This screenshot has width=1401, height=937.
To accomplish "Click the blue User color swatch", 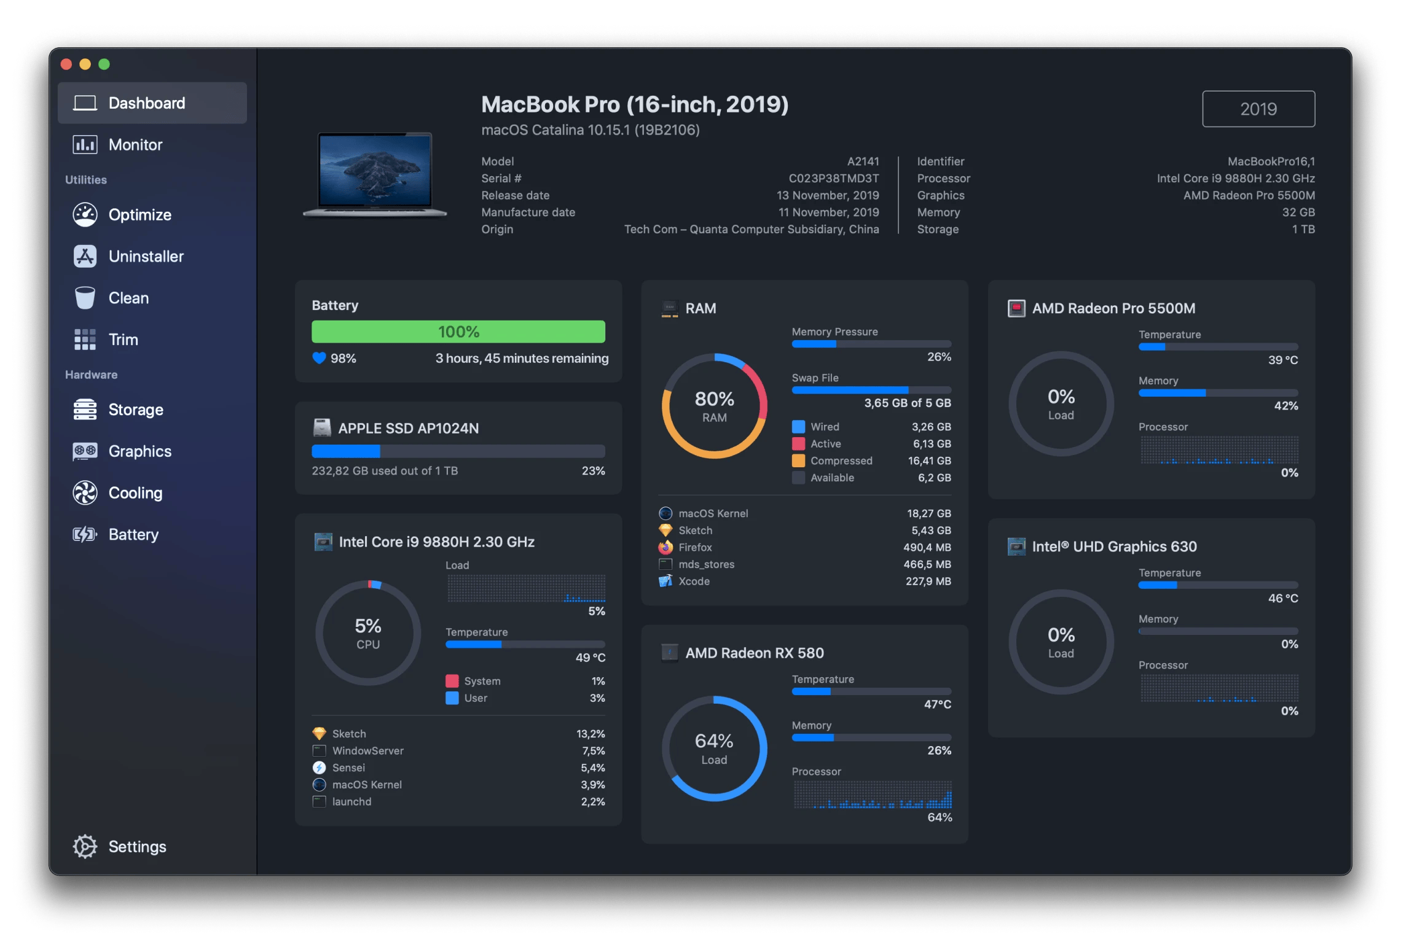I will coord(452,698).
